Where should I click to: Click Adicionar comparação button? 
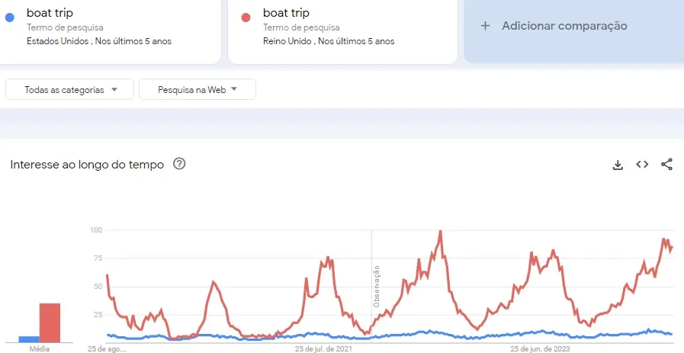coord(564,26)
